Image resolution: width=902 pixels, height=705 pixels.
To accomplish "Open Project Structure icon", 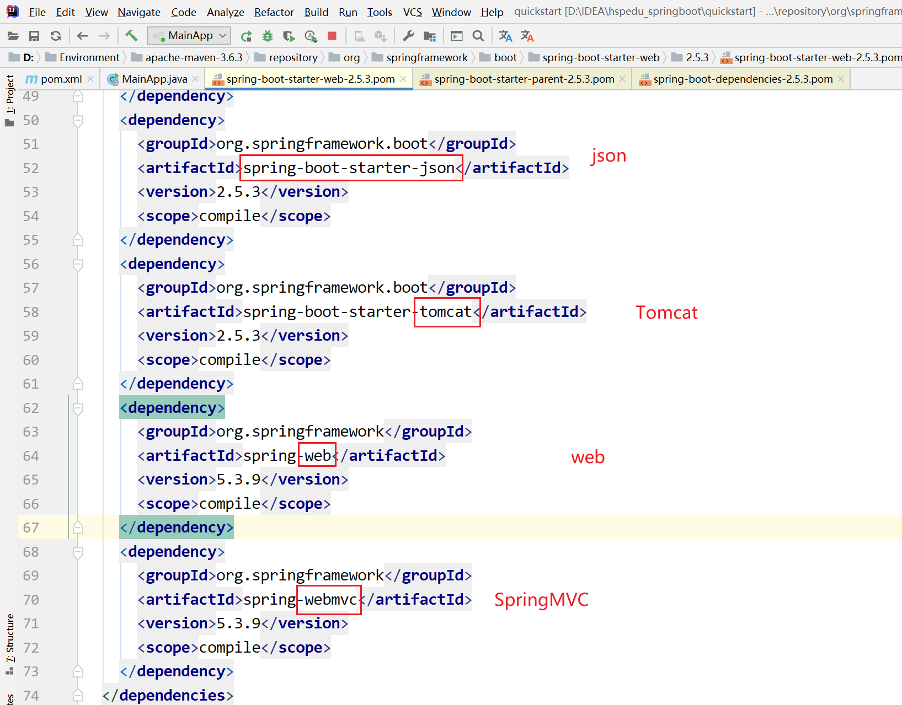I will tap(430, 36).
